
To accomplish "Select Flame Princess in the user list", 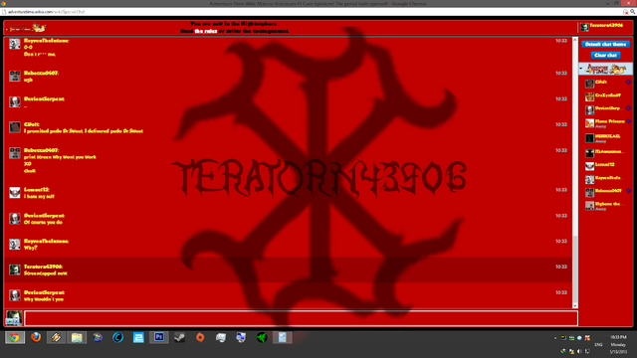I will tap(608, 123).
